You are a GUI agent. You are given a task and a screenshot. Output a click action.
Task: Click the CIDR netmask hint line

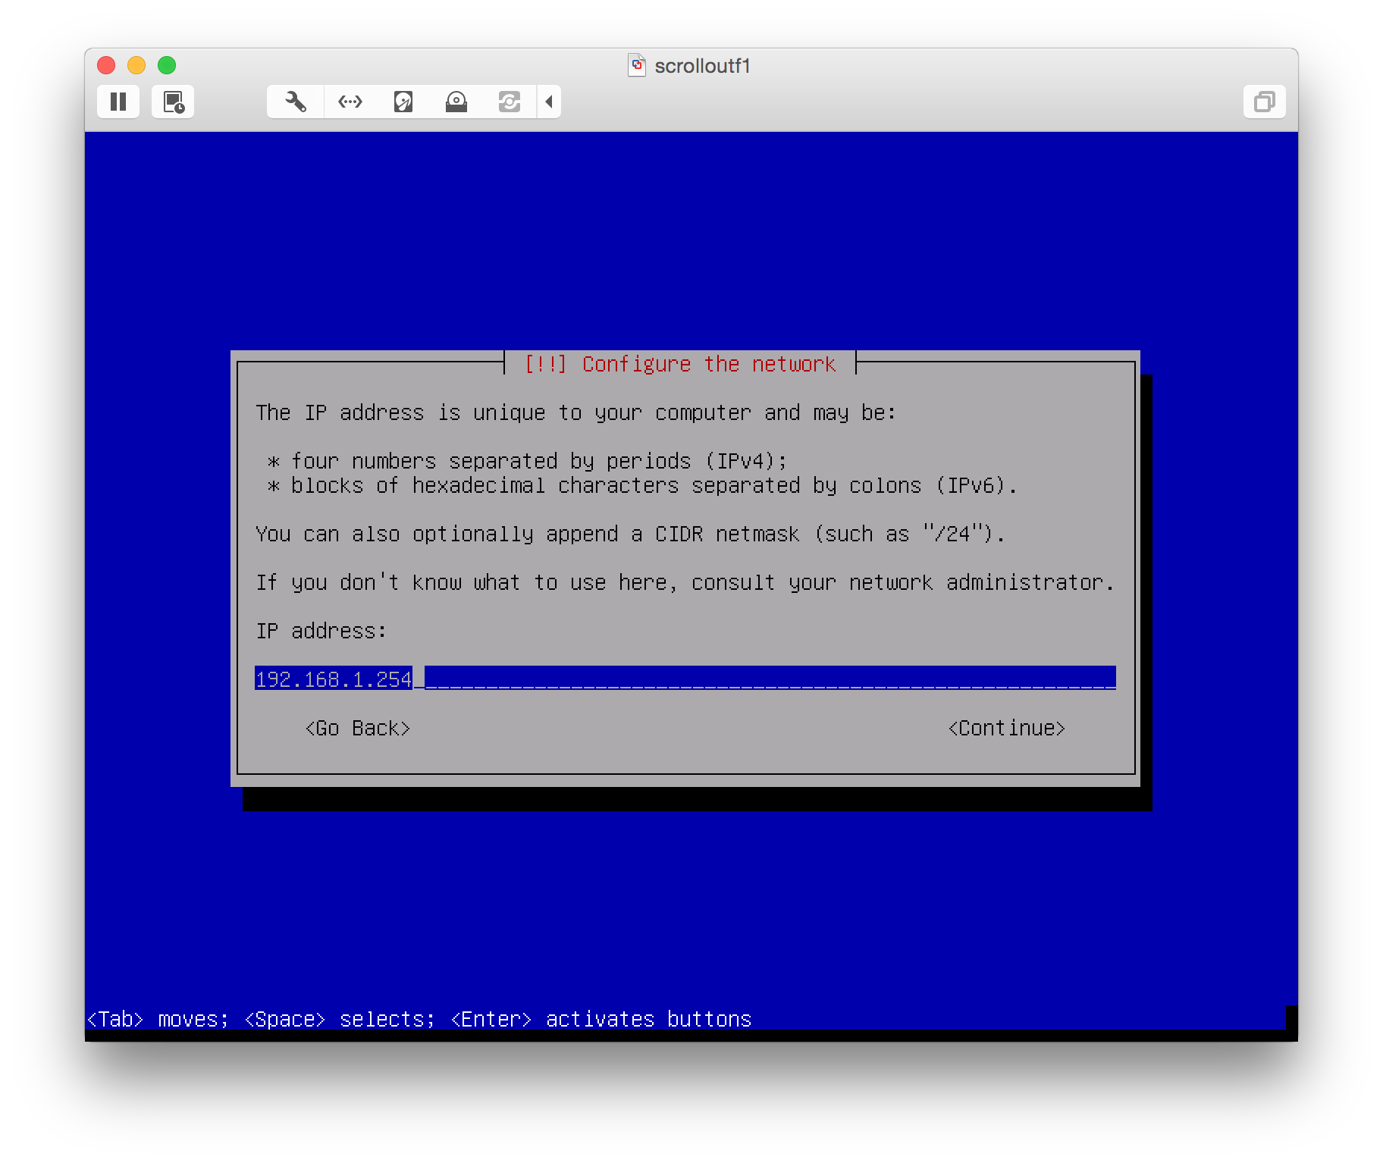[x=630, y=534]
